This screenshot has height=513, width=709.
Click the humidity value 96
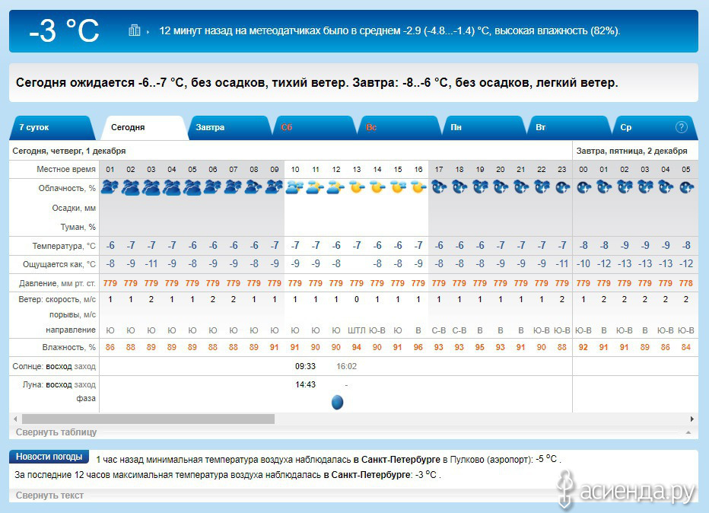click(x=418, y=347)
